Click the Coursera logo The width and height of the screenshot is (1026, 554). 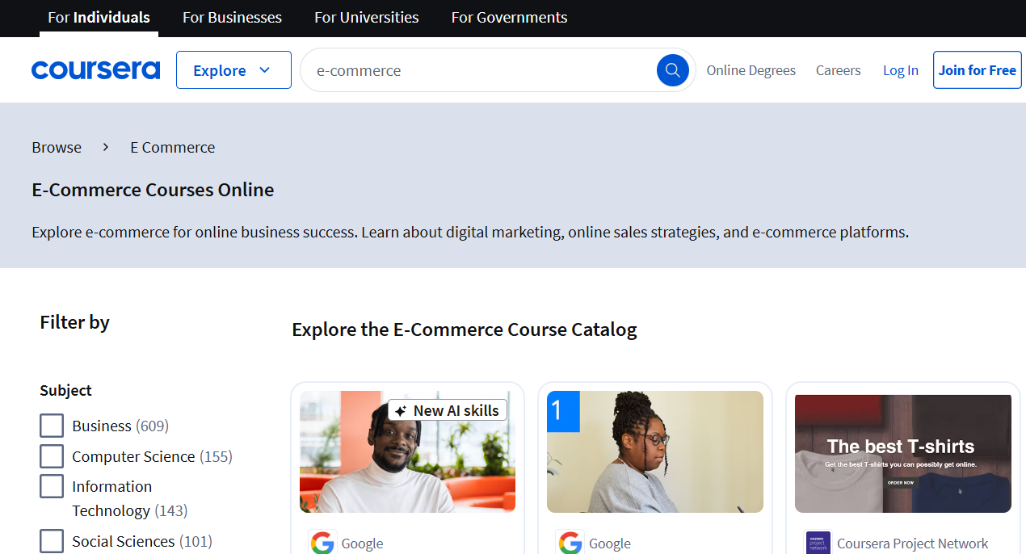click(95, 69)
